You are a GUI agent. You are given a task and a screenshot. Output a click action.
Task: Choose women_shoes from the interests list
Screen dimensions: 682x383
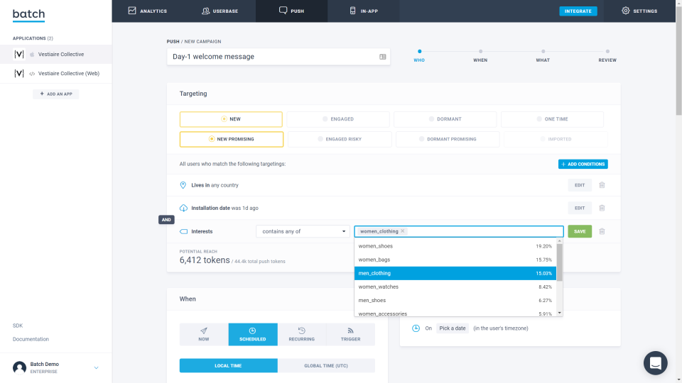455,246
